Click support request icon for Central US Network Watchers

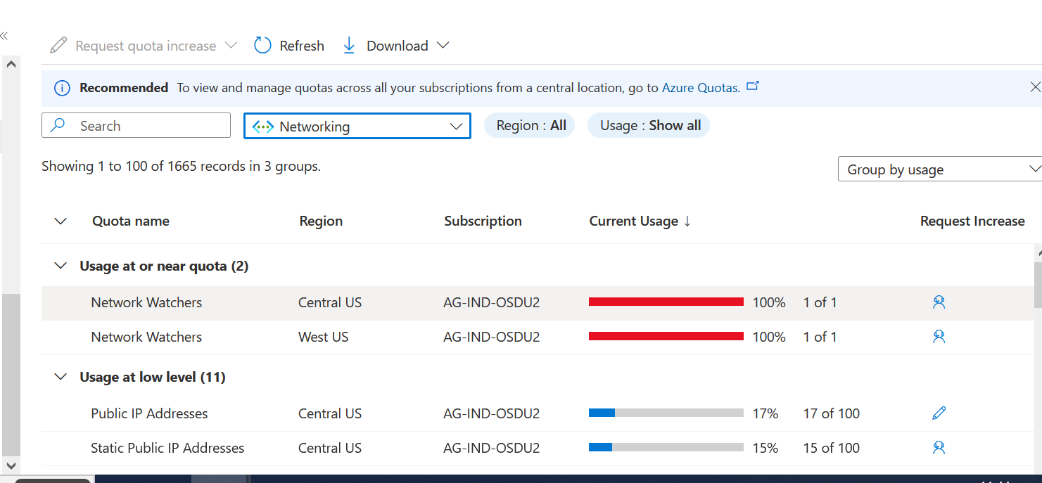[x=939, y=302]
